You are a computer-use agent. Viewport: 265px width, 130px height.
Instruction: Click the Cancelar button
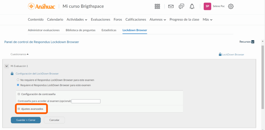tap(54, 120)
